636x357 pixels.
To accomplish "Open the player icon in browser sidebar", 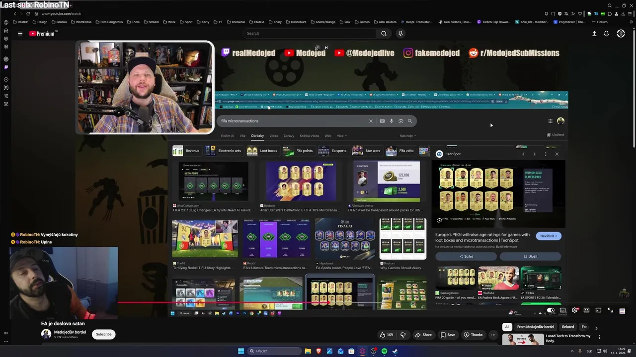I will pyautogui.click(x=6, y=79).
